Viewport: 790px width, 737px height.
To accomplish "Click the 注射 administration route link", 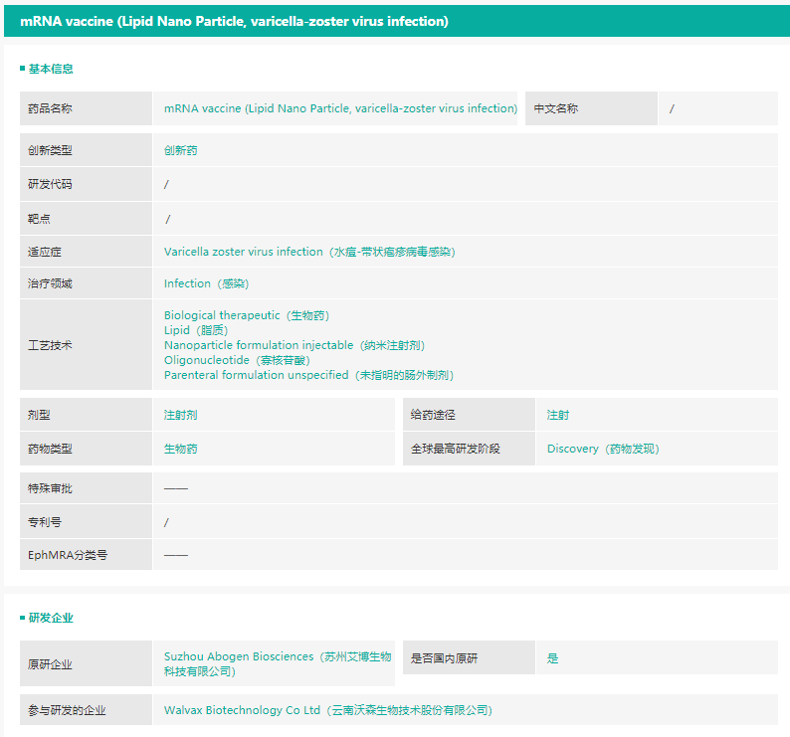I will [558, 415].
